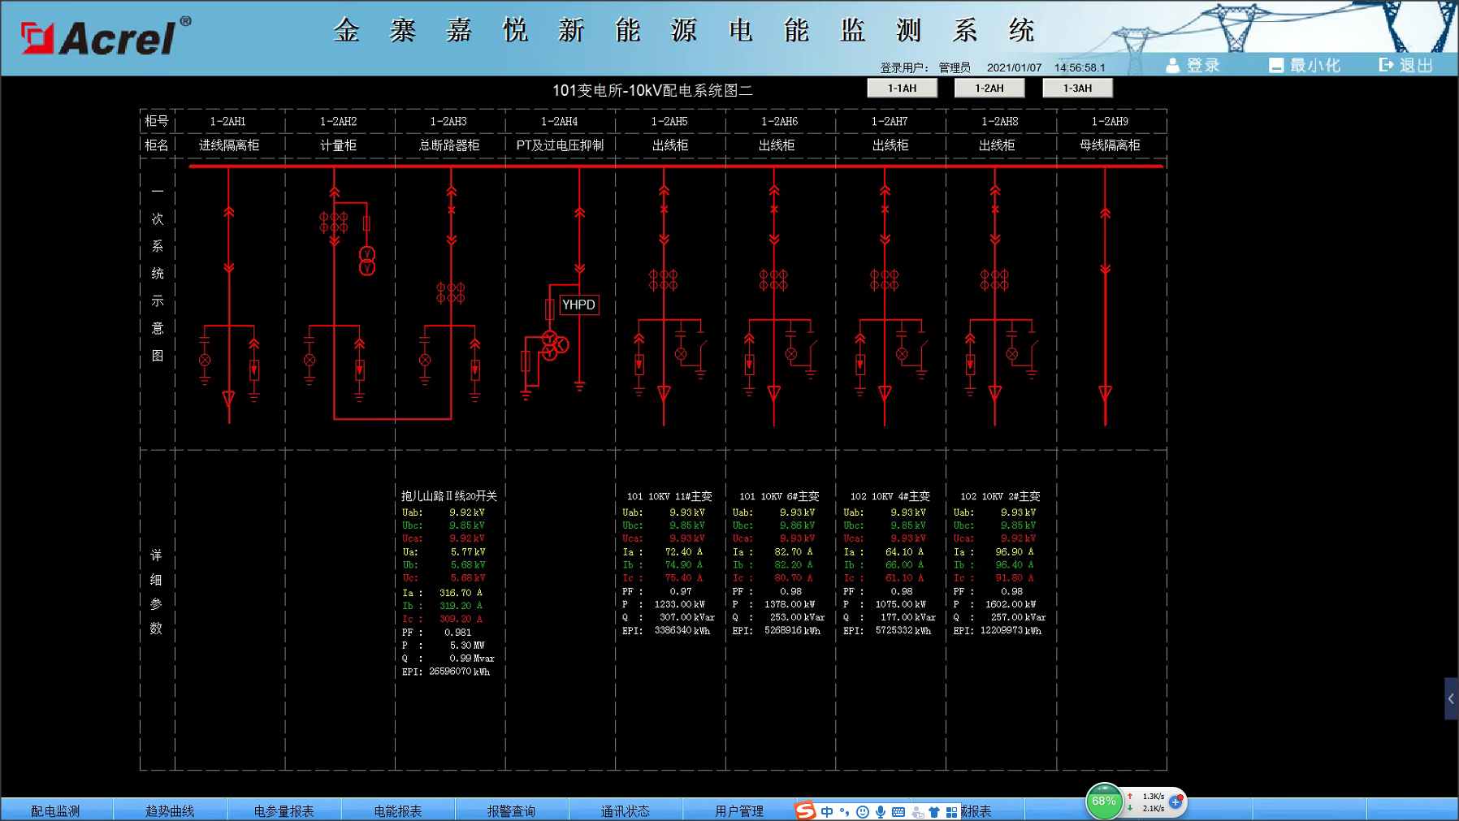
Task: Open the soft keyboard icon in IME bar
Action: [898, 811]
